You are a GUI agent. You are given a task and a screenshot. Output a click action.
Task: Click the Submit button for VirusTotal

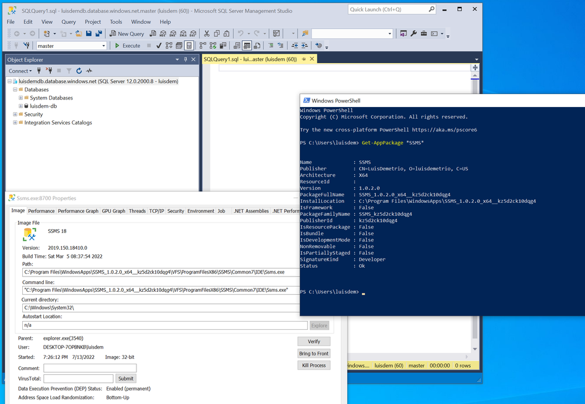(126, 379)
